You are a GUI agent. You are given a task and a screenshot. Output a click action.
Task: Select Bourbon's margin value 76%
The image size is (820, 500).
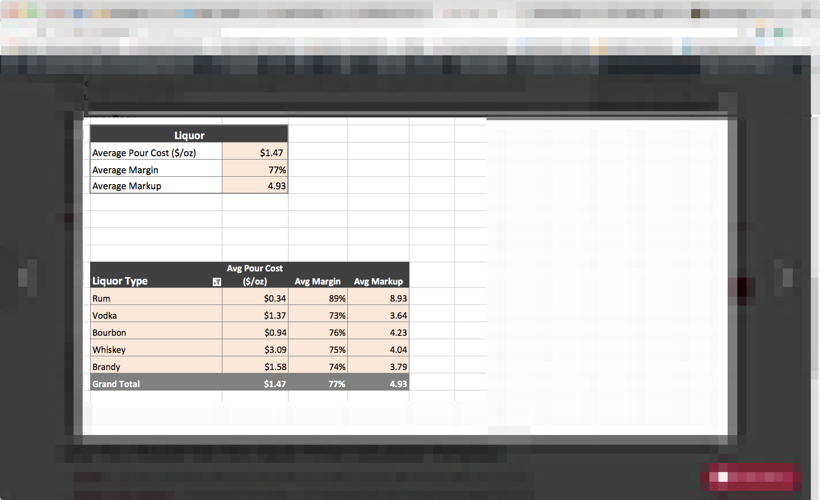point(318,331)
